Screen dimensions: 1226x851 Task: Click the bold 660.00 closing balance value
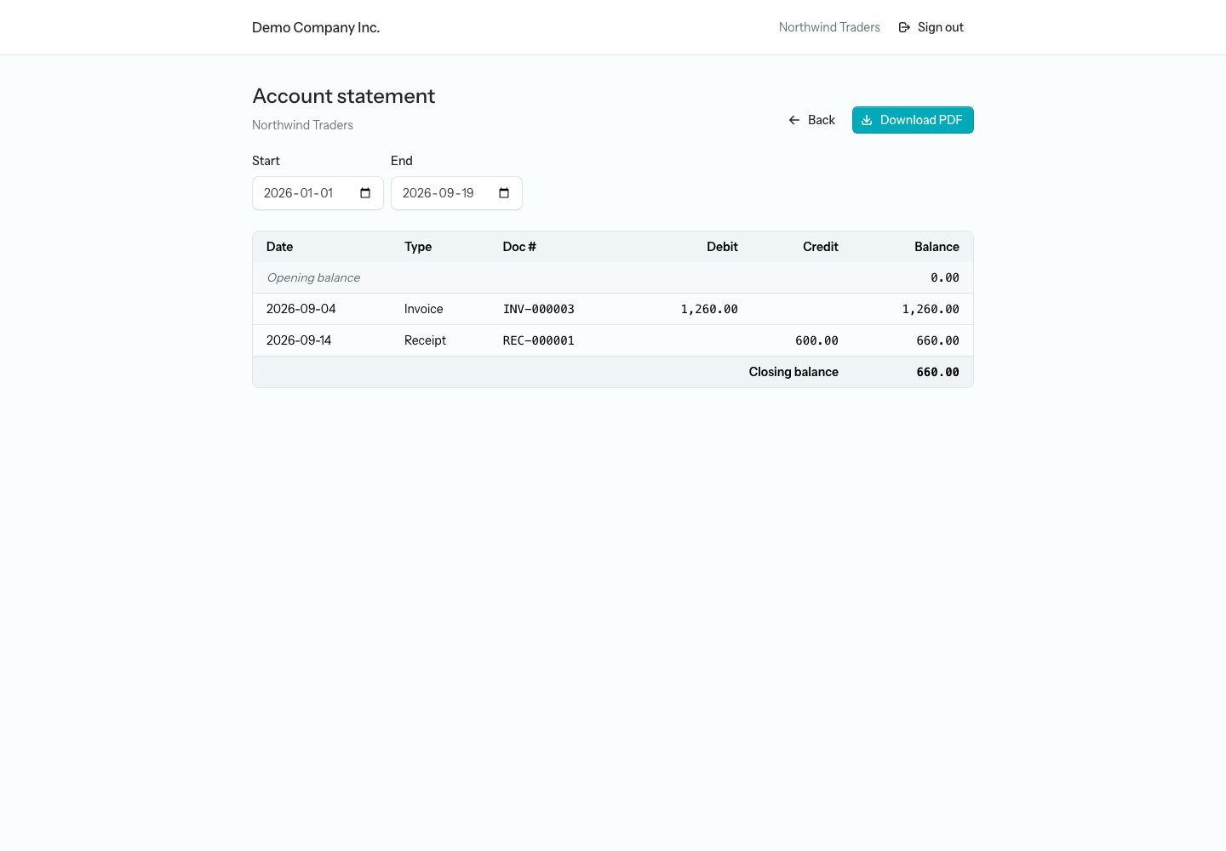pos(937,372)
